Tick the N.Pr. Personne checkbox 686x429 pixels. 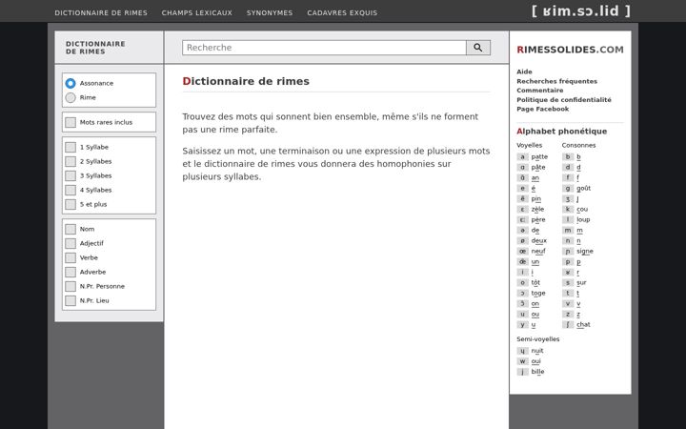[x=71, y=286]
